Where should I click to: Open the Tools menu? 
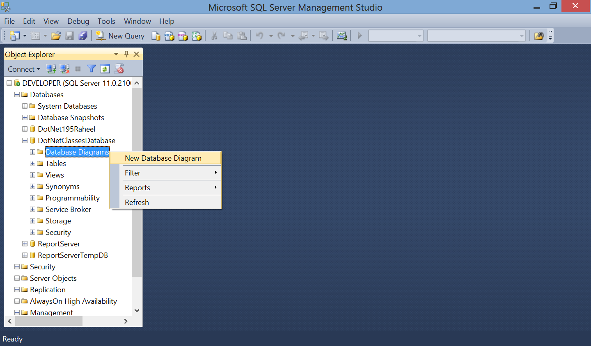pyautogui.click(x=106, y=21)
